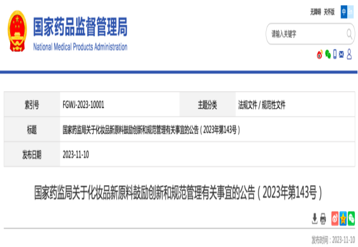Click the 标题 label cell
Image resolution: width=358 pixels, height=247 pixels.
click(x=32, y=130)
